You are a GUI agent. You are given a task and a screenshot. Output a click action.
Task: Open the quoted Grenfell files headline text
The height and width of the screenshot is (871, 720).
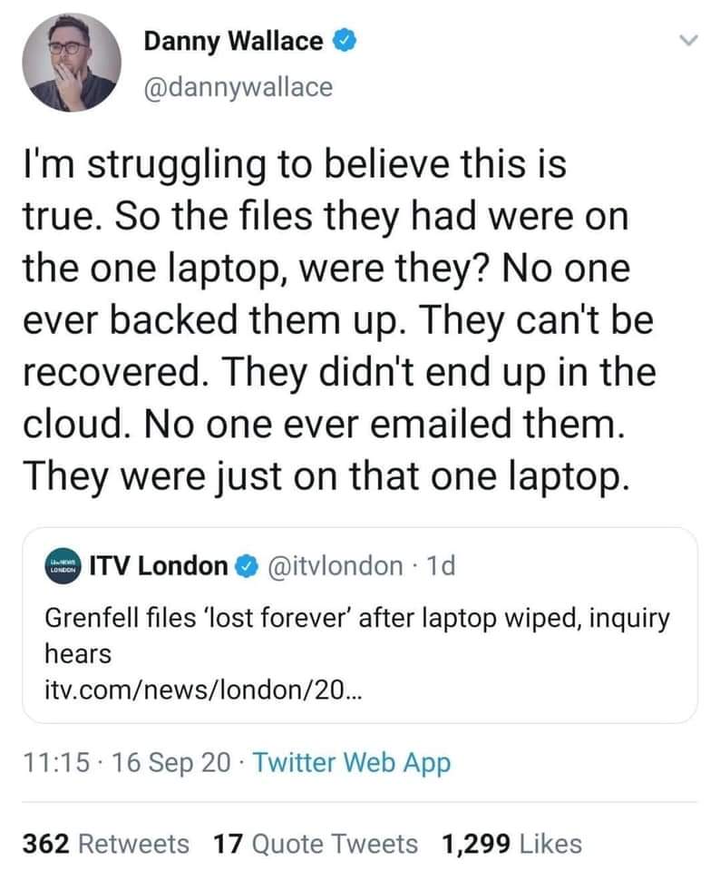coord(356,634)
